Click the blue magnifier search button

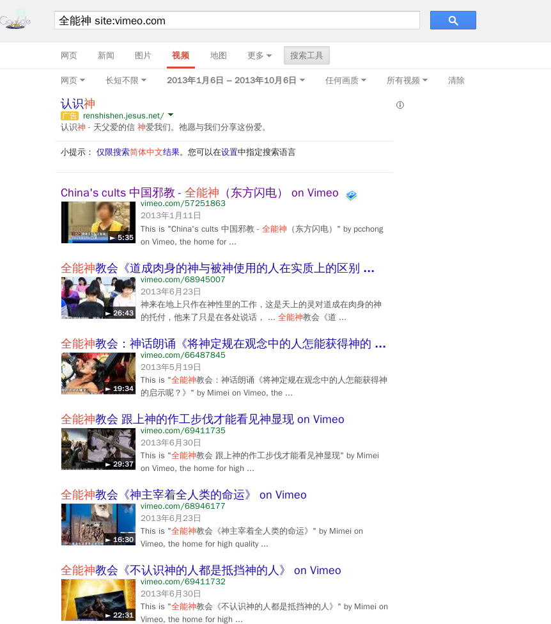pyautogui.click(x=453, y=20)
